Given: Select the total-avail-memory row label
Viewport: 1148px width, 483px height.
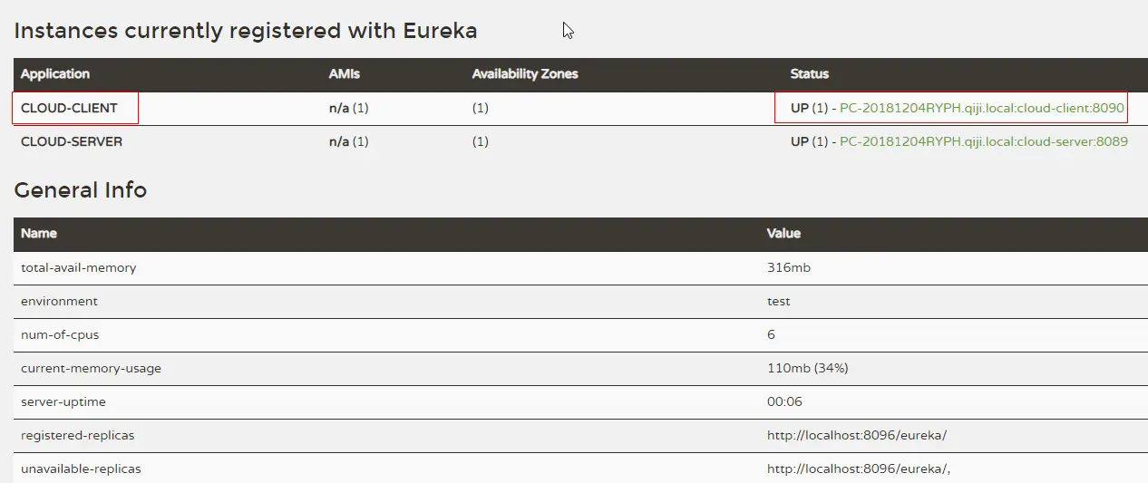Looking at the screenshot, I should point(79,267).
